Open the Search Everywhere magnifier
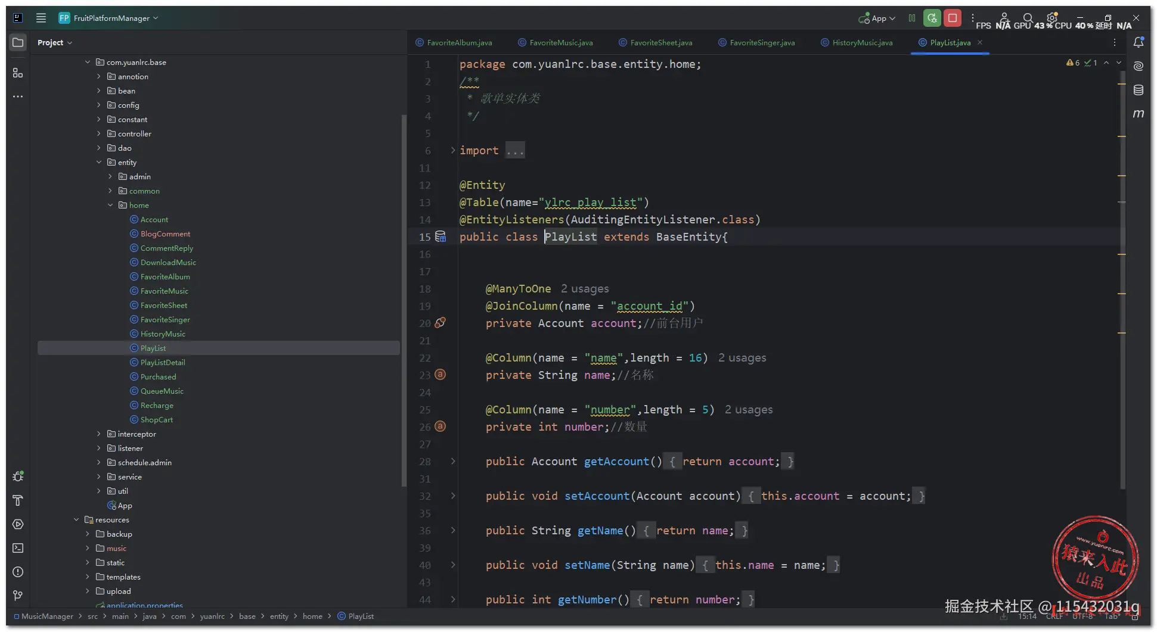1157x632 pixels. tap(1028, 18)
